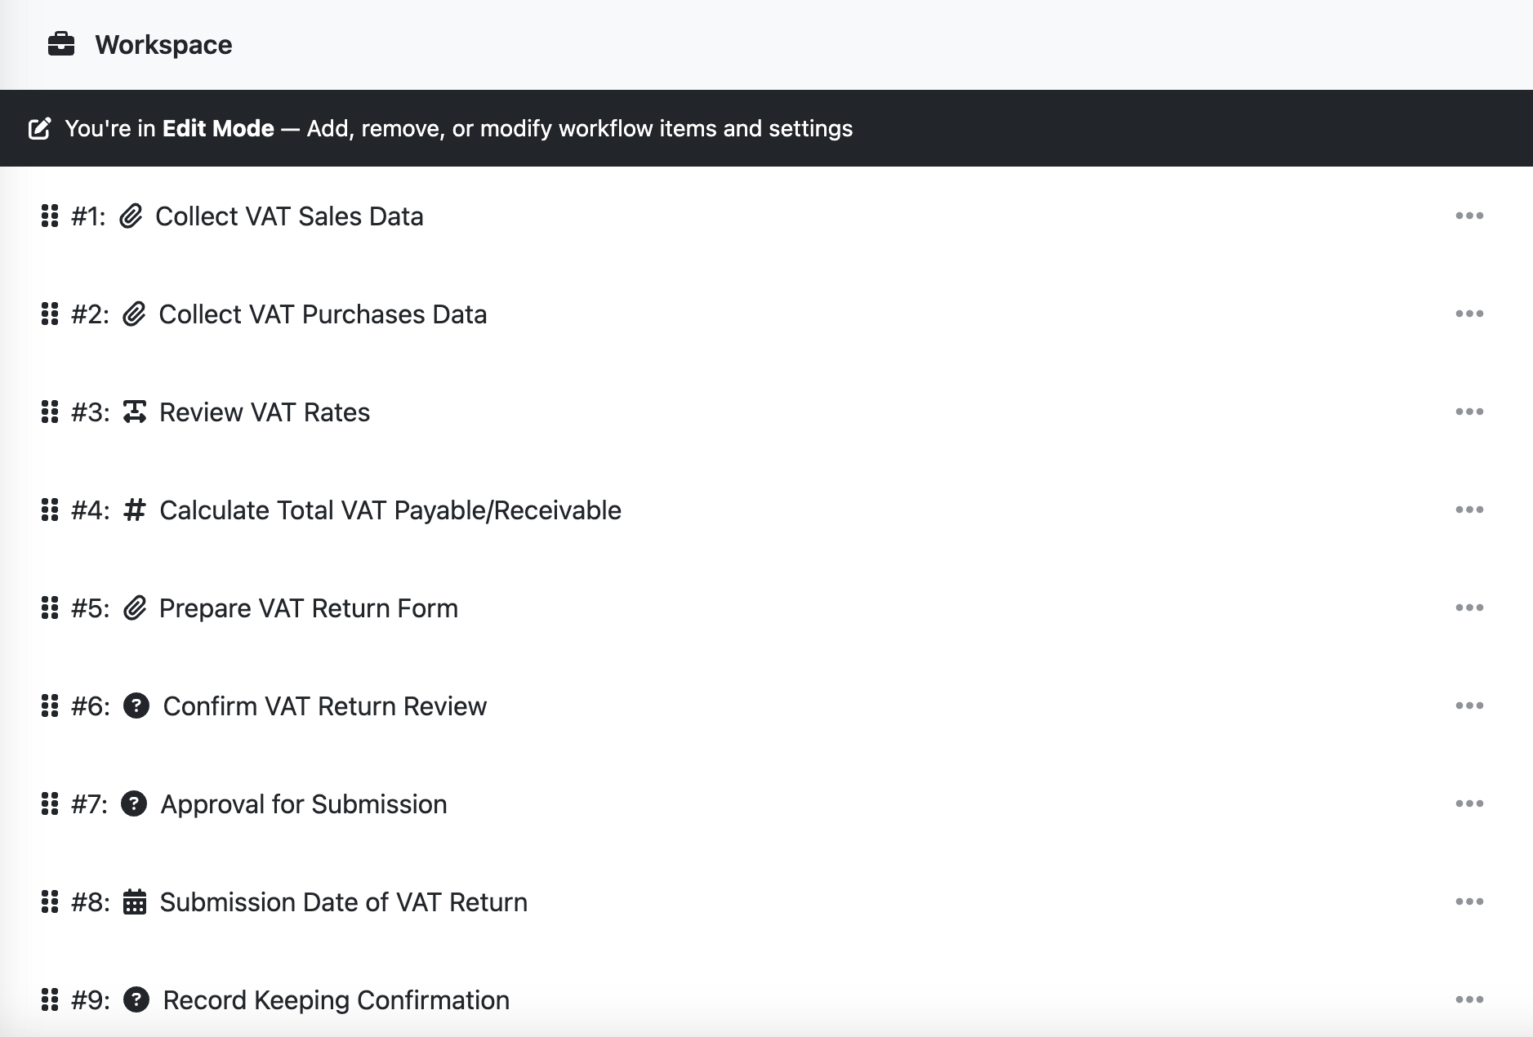Click the Workspace briefcase icon

(x=61, y=44)
